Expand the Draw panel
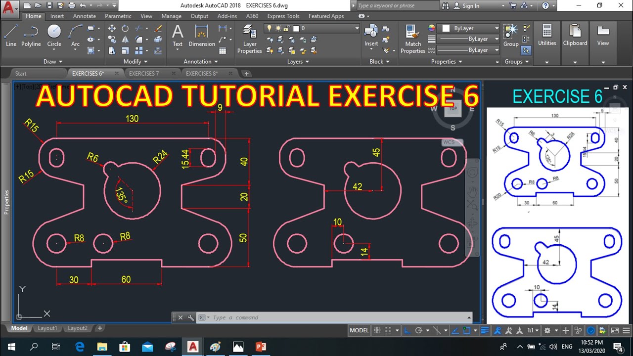This screenshot has height=356, width=633. click(53, 62)
